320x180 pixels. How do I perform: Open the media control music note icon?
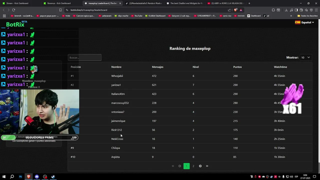pyautogui.click(x=291, y=10)
